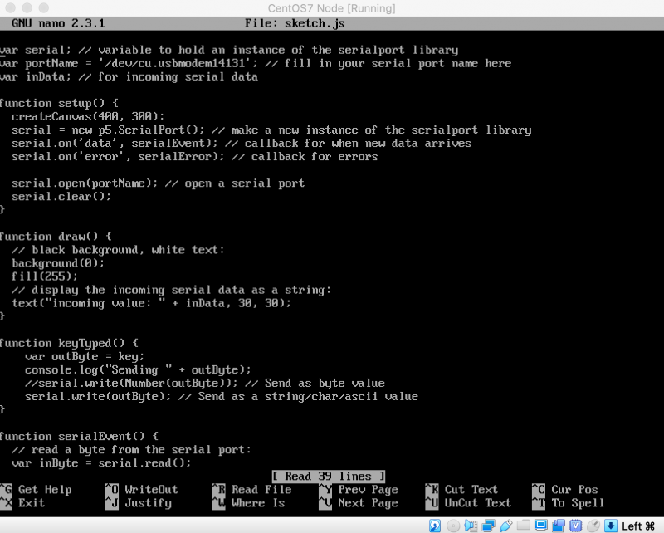Click the ^V Next Page shortcut
The image size is (664, 533).
click(359, 503)
